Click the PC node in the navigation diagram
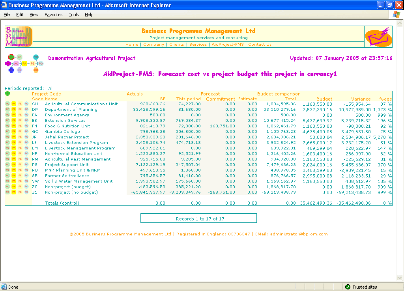The height and width of the screenshot is (291, 404). coord(20,57)
